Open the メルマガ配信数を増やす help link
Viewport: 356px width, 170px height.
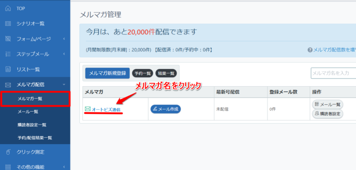pos(334,50)
